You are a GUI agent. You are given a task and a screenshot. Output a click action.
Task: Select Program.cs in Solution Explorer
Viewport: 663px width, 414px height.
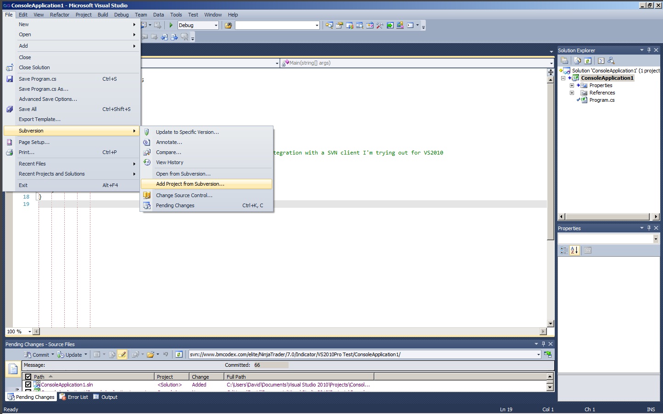pos(602,100)
